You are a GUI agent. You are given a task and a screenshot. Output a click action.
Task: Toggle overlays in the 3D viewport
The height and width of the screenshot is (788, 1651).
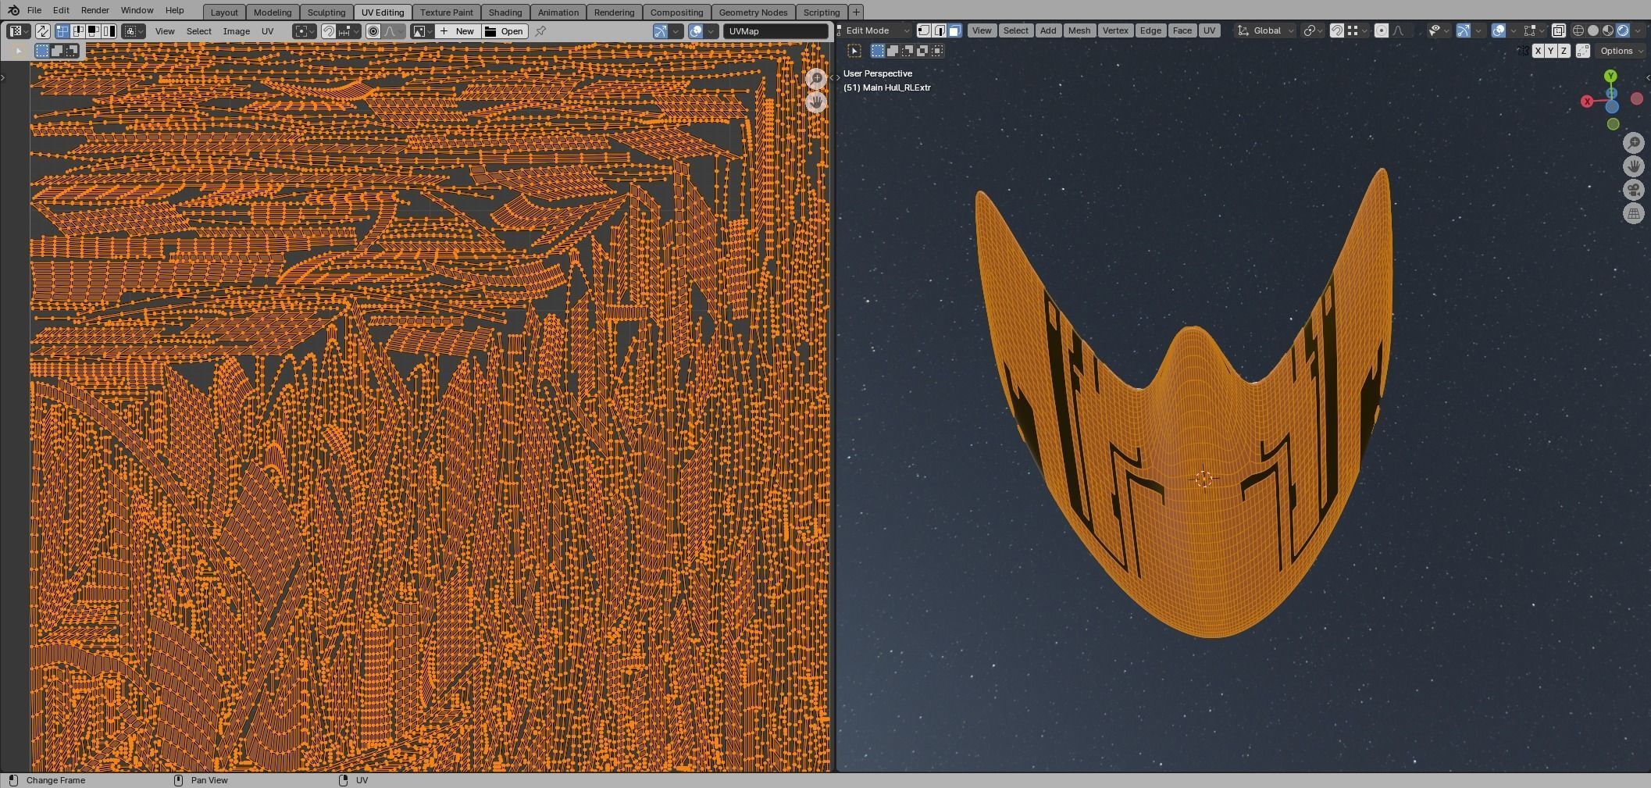[1499, 30]
